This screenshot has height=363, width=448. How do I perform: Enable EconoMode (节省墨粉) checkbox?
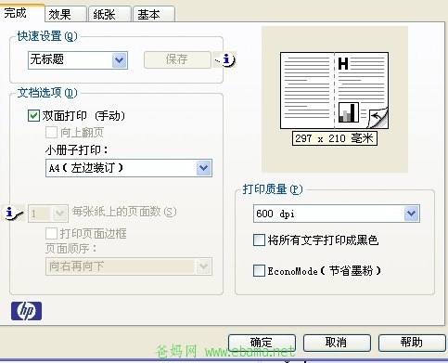pyautogui.click(x=259, y=270)
